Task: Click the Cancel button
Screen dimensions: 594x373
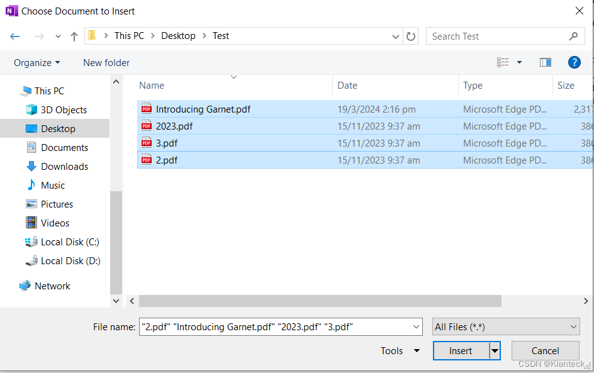Action: [545, 350]
